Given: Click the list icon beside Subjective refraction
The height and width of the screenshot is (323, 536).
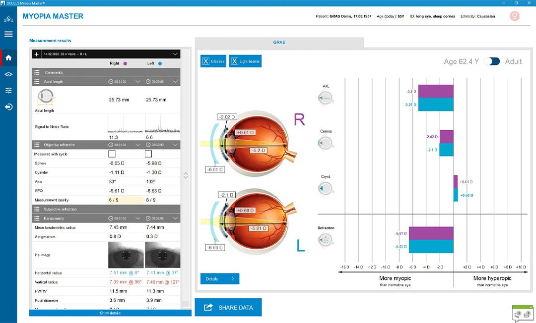Looking at the screenshot, I should pos(37,209).
